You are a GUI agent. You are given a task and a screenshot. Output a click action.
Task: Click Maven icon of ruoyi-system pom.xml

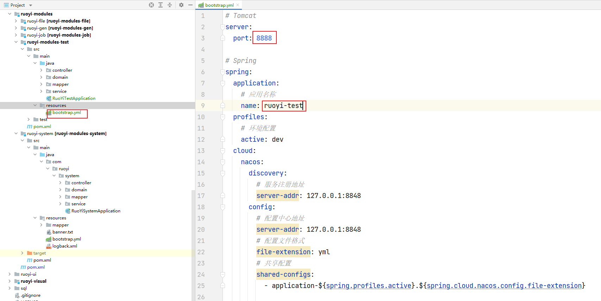point(30,260)
